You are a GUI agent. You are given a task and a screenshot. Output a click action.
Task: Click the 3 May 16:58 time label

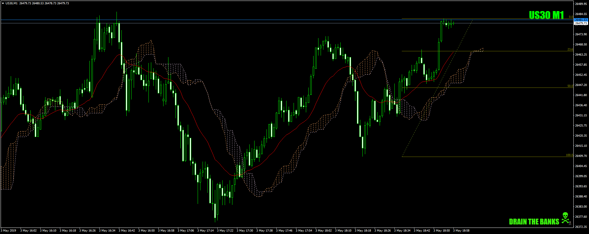[x=166, y=231]
